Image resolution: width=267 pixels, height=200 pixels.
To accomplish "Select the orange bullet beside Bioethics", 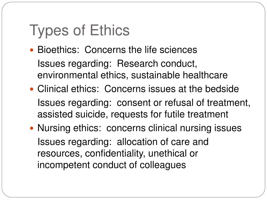I will (x=32, y=50).
